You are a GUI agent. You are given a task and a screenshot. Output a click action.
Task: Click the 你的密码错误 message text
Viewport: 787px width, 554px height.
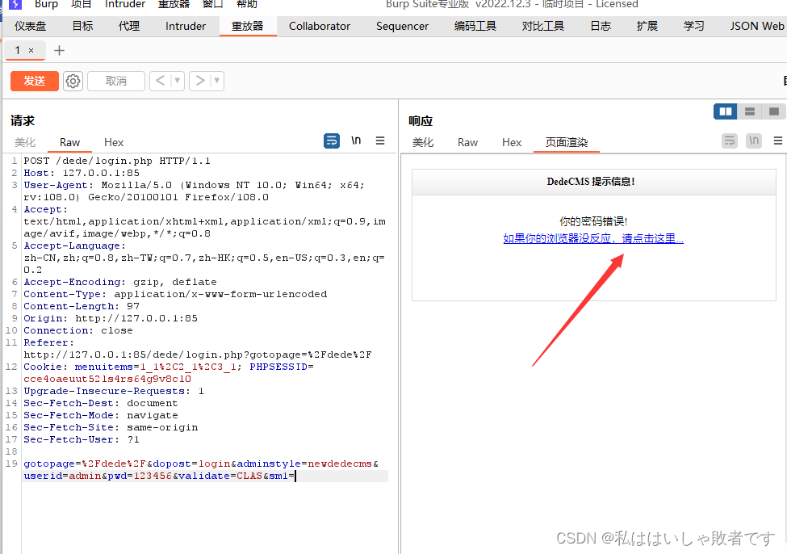pyautogui.click(x=593, y=221)
